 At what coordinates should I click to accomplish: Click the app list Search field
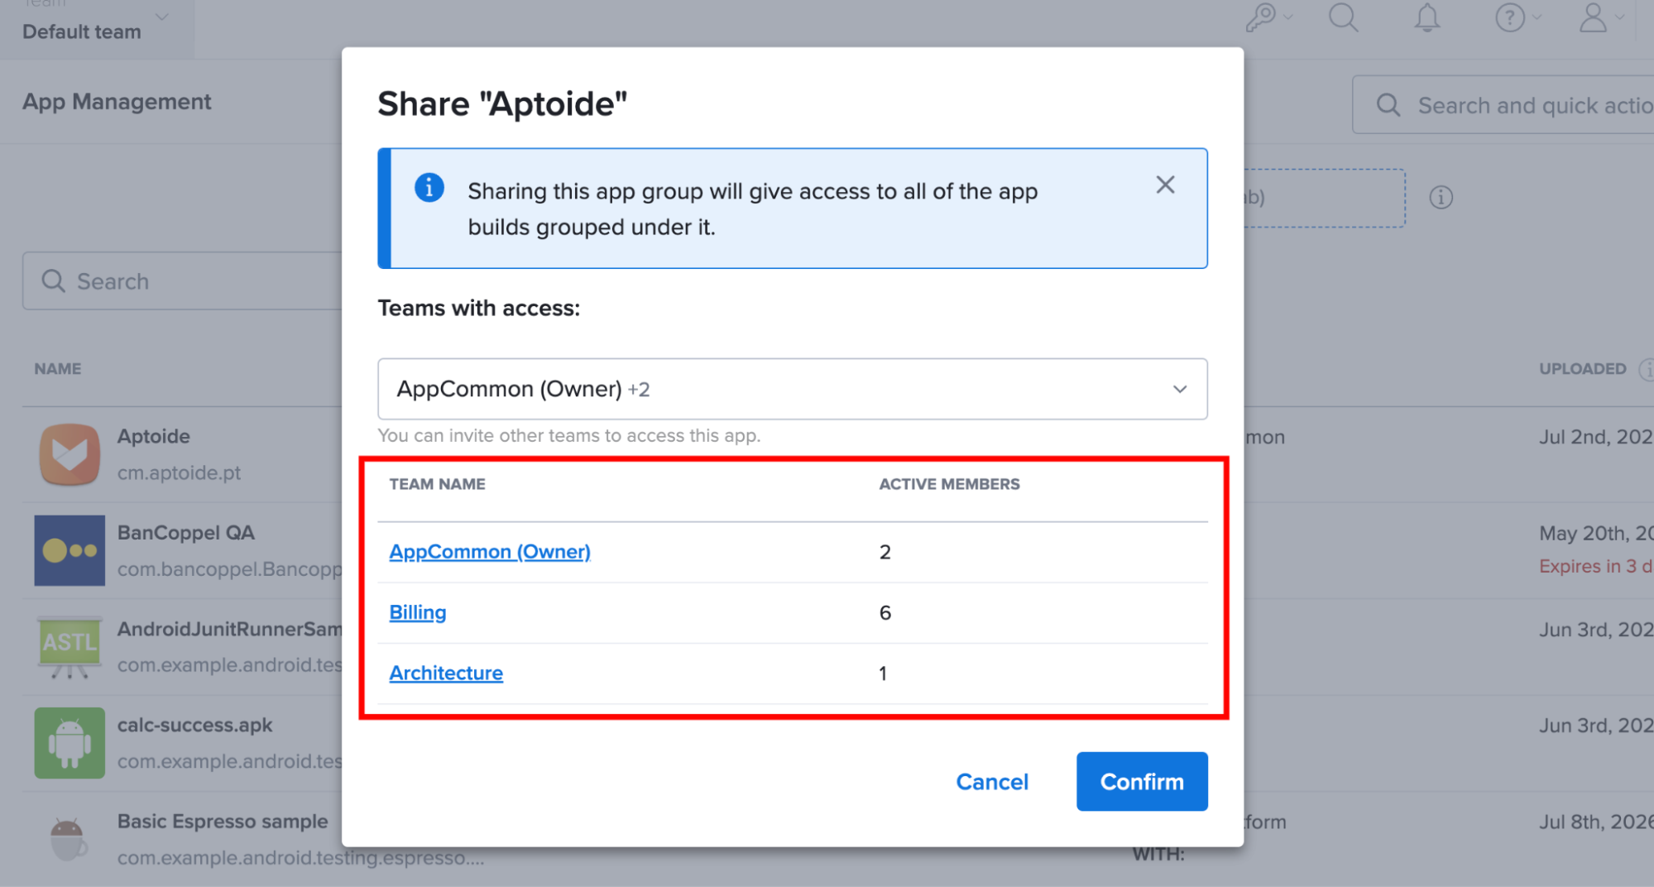coord(182,281)
